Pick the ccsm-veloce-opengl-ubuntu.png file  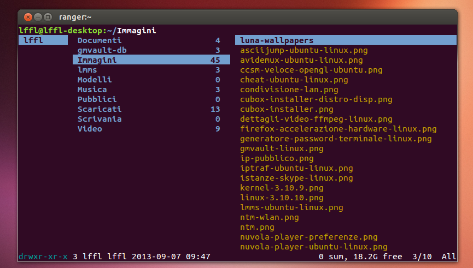pos(311,70)
